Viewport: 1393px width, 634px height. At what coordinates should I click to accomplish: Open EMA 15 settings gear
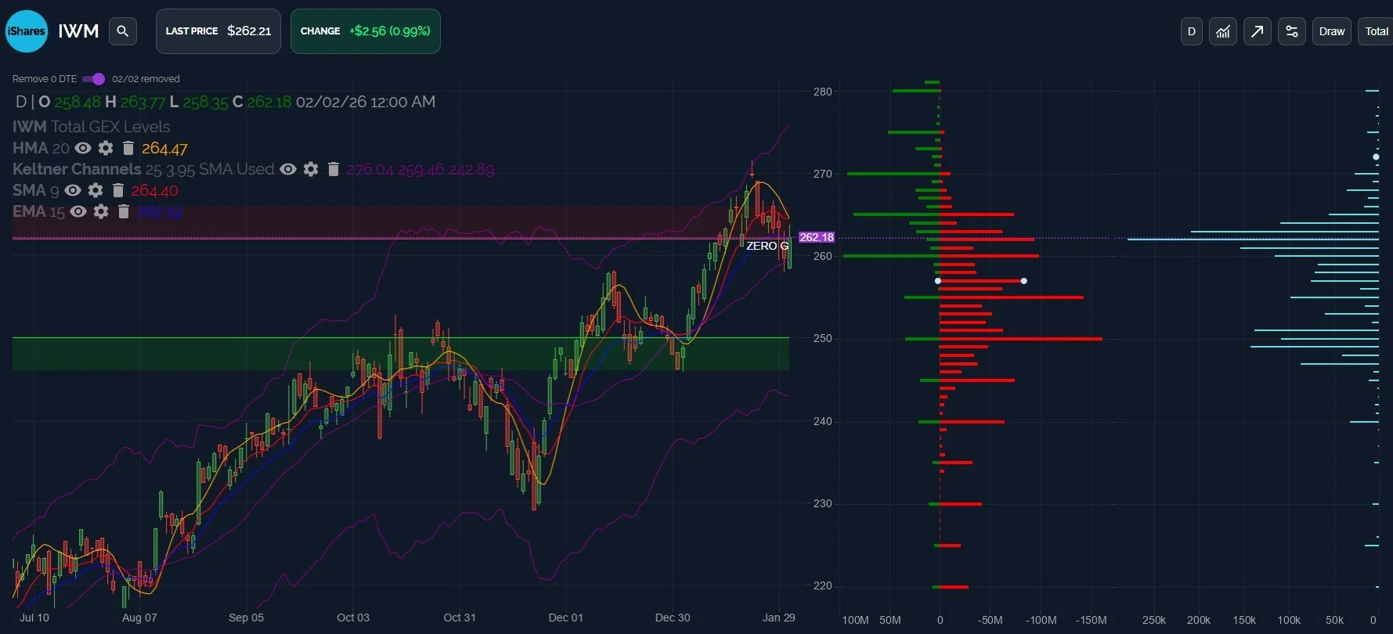101,211
